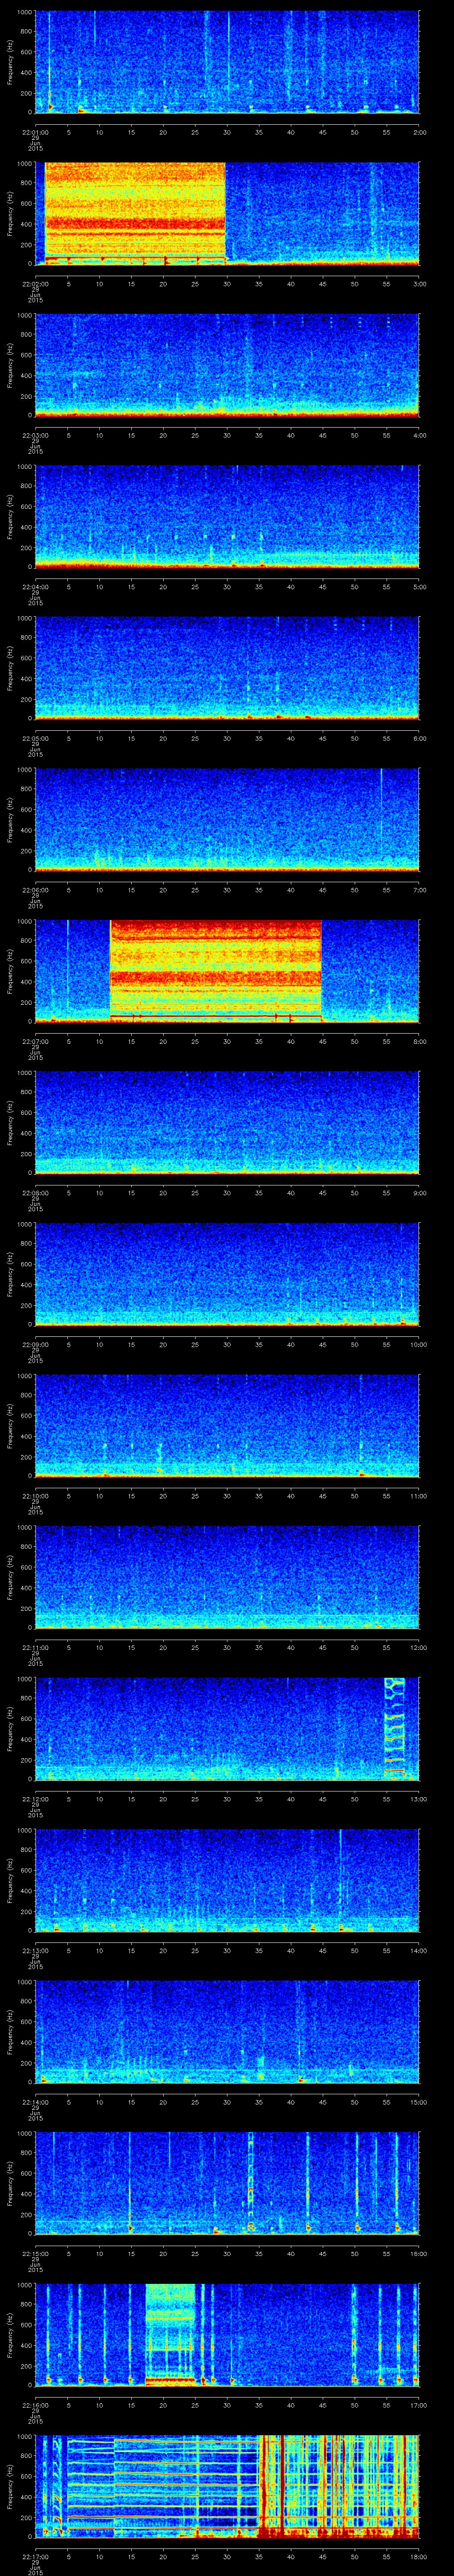Click the 22:02:00 start time label
The width and height of the screenshot is (454, 2576).
point(35,284)
